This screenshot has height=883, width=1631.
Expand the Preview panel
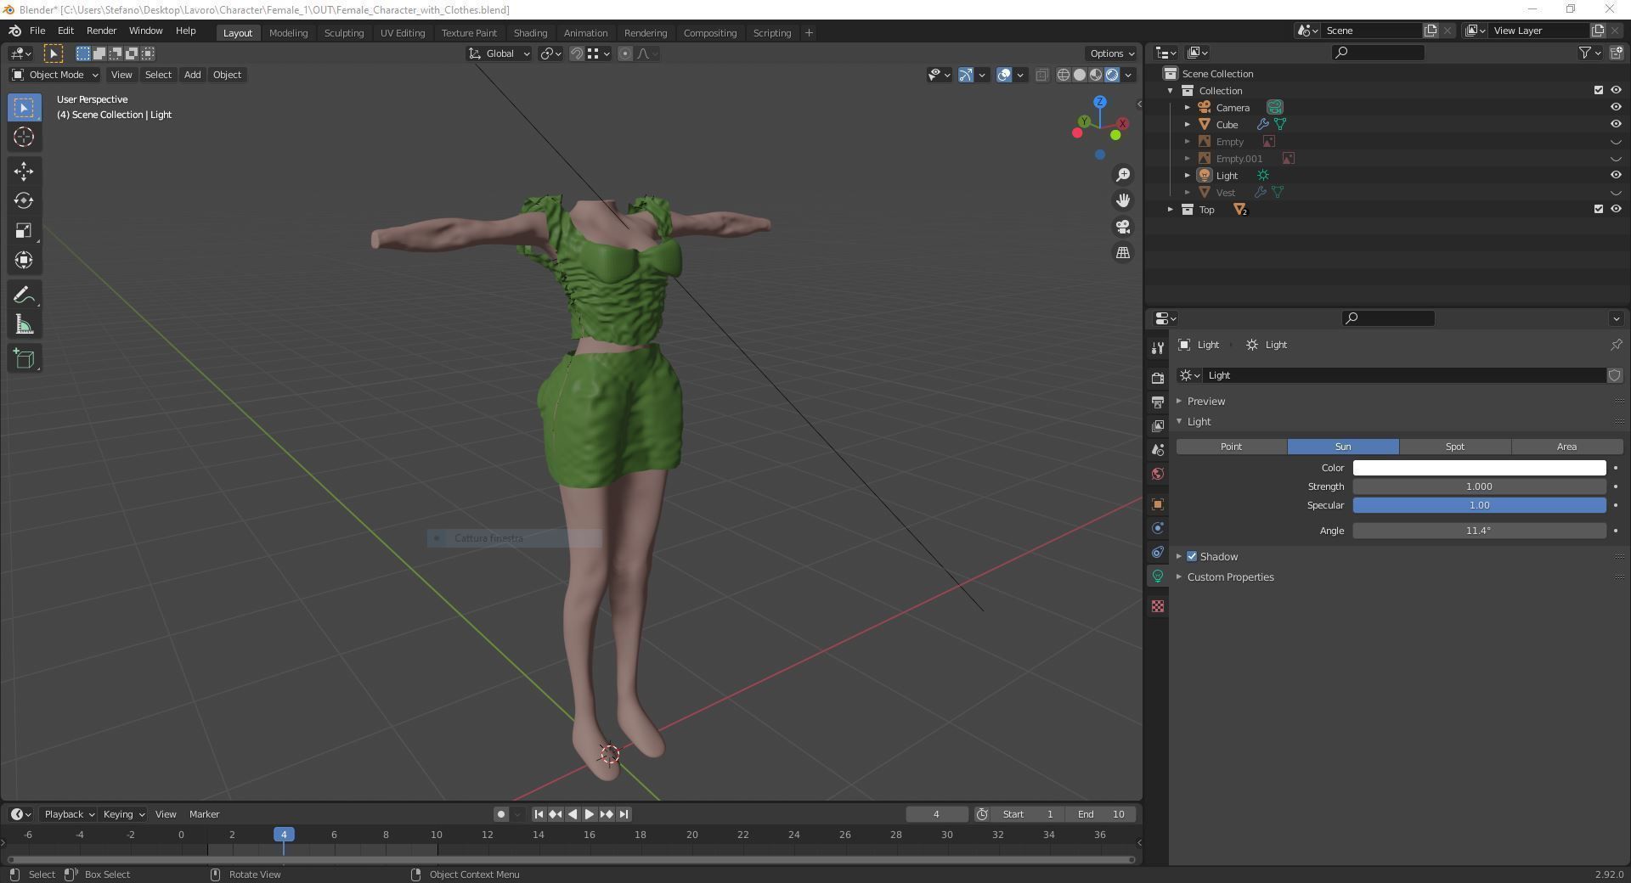tap(1205, 402)
